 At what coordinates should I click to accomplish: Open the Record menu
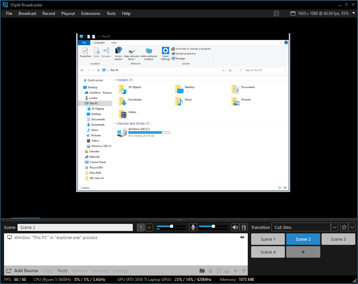coord(49,14)
